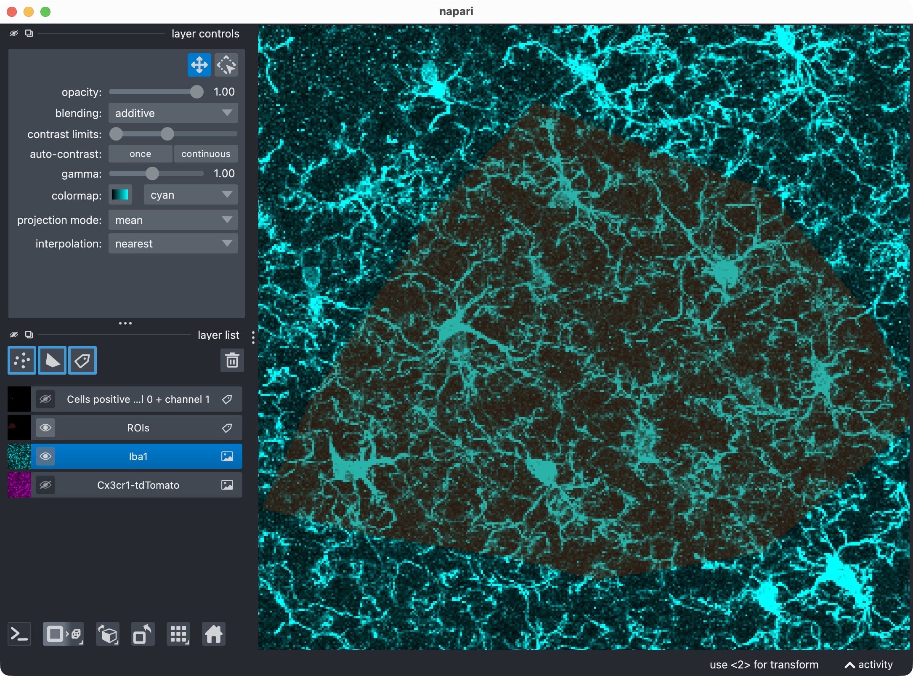
Task: Click the gamma value 1.00
Action: [224, 173]
